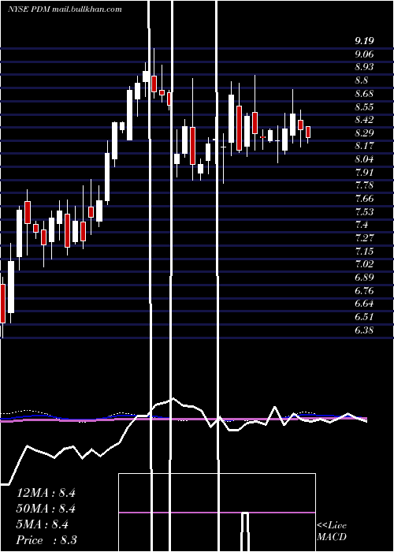The image size is (394, 552).
Task: Click the 8.93 price label
Action: click(x=364, y=67)
